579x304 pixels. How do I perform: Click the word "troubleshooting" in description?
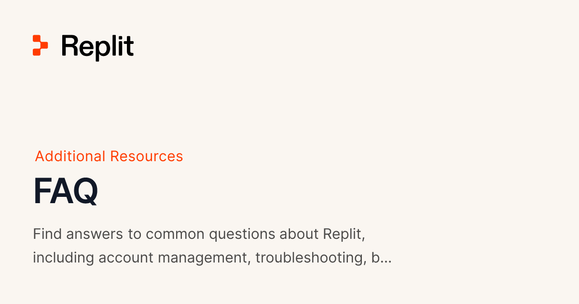coord(309,258)
